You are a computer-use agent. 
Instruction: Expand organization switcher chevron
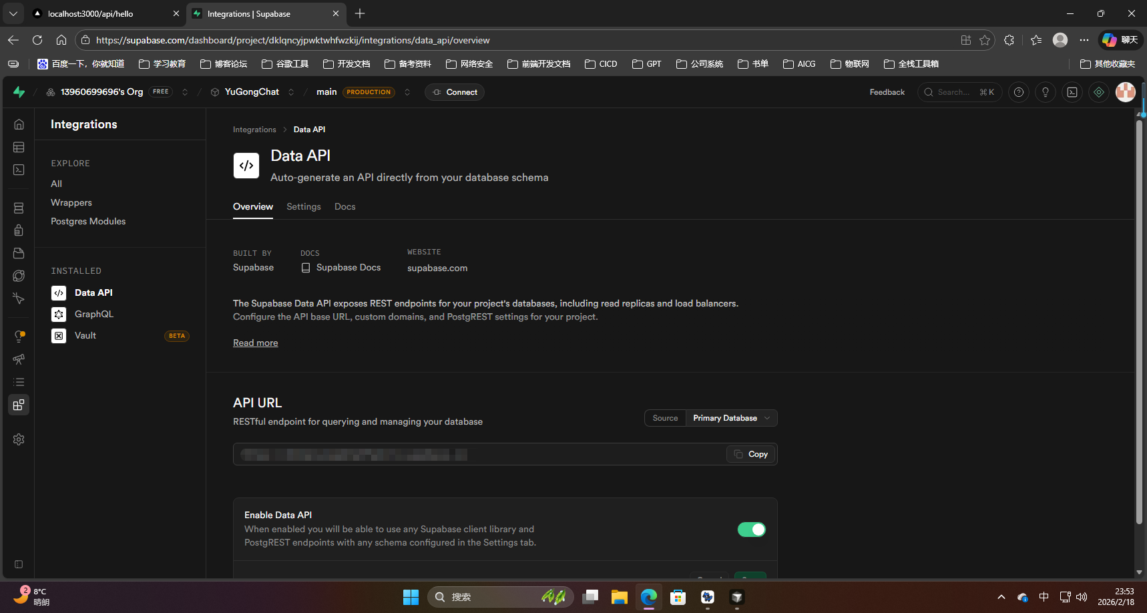[x=185, y=92]
